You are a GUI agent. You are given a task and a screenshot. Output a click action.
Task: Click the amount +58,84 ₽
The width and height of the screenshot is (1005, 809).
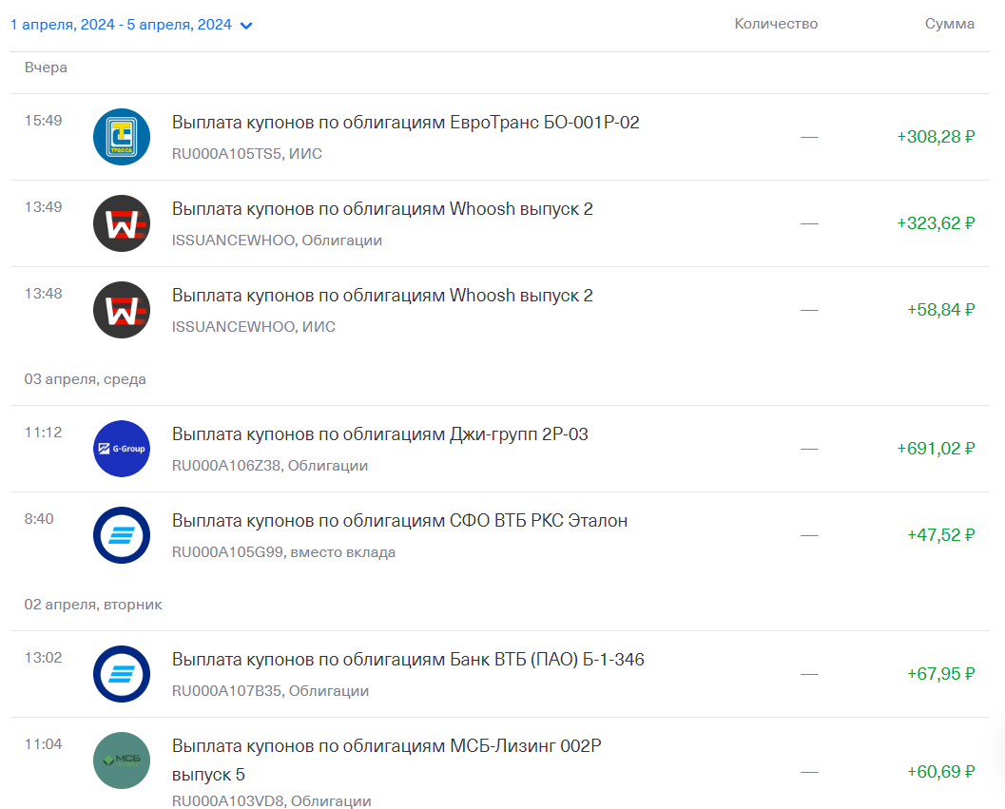tap(941, 310)
